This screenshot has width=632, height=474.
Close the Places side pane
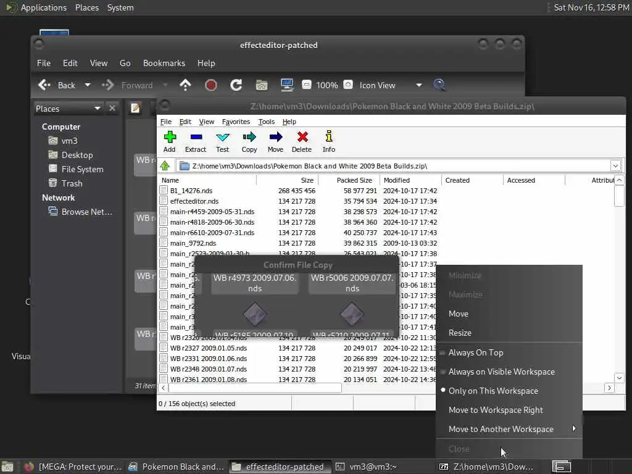[112, 109]
